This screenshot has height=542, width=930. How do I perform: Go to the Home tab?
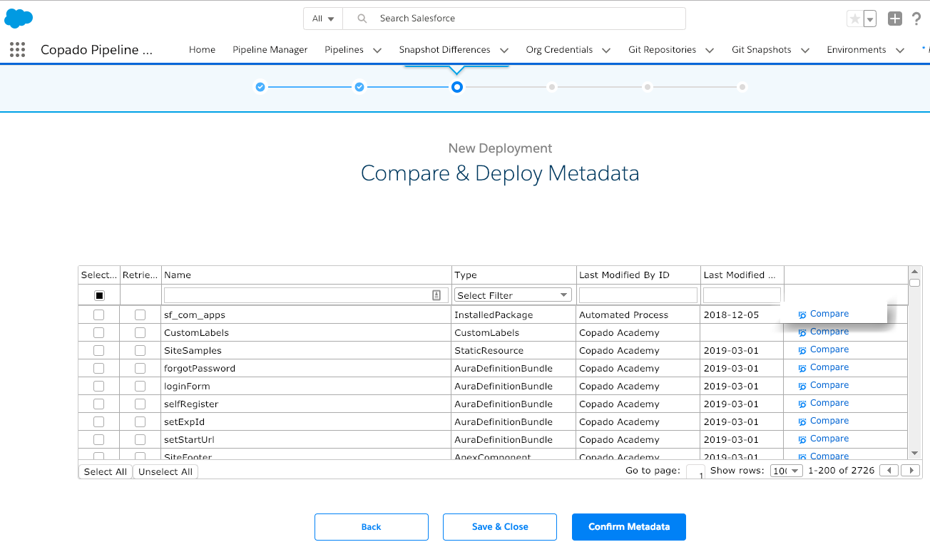pos(202,50)
